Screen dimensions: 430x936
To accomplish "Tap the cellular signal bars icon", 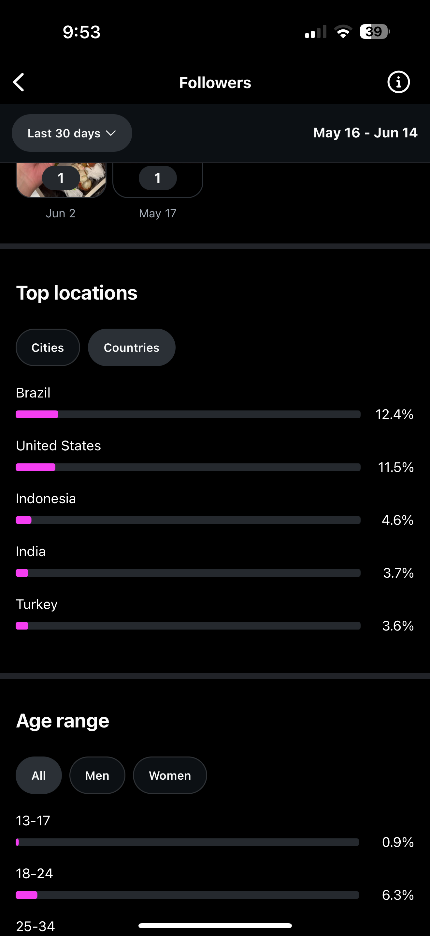I will tap(316, 32).
